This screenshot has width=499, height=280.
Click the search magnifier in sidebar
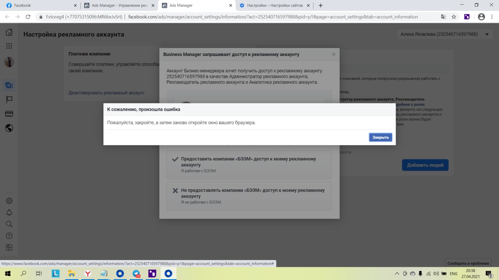[9, 224]
